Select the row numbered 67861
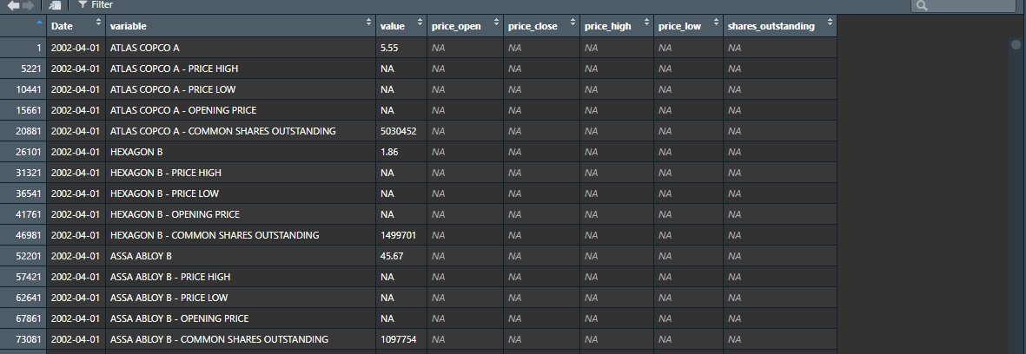This screenshot has width=1026, height=354. (x=23, y=318)
